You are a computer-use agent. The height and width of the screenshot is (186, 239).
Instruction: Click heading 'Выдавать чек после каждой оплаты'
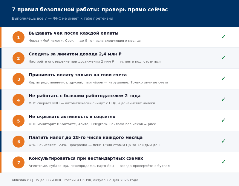(73, 33)
